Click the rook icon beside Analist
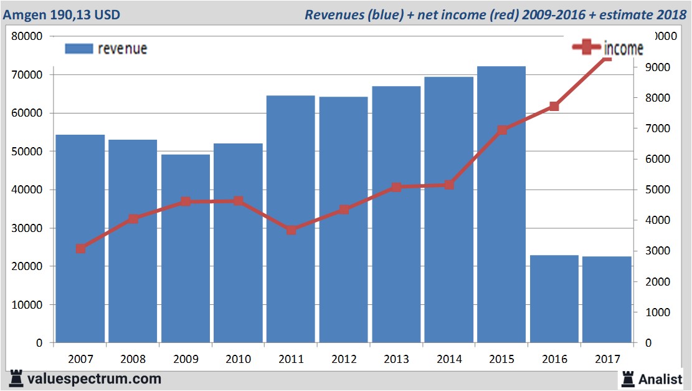 (x=628, y=379)
